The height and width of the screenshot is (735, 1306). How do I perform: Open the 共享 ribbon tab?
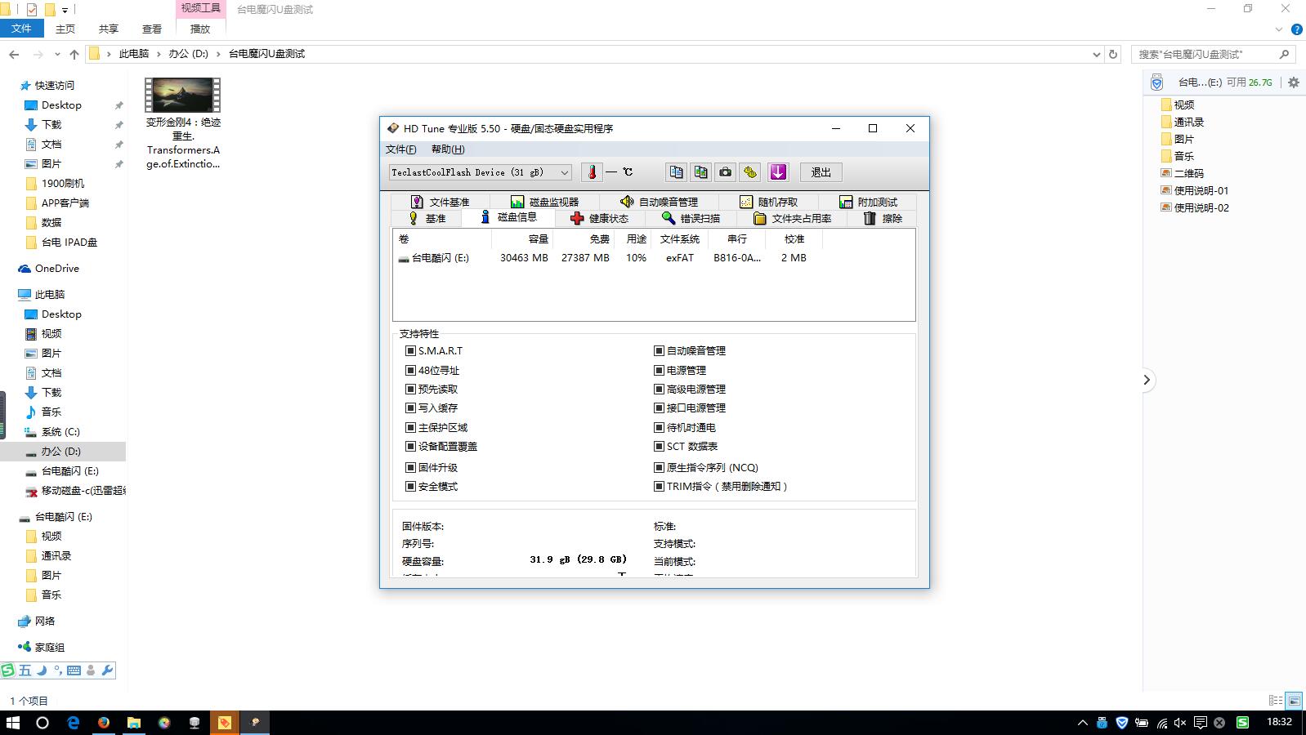pyautogui.click(x=109, y=29)
